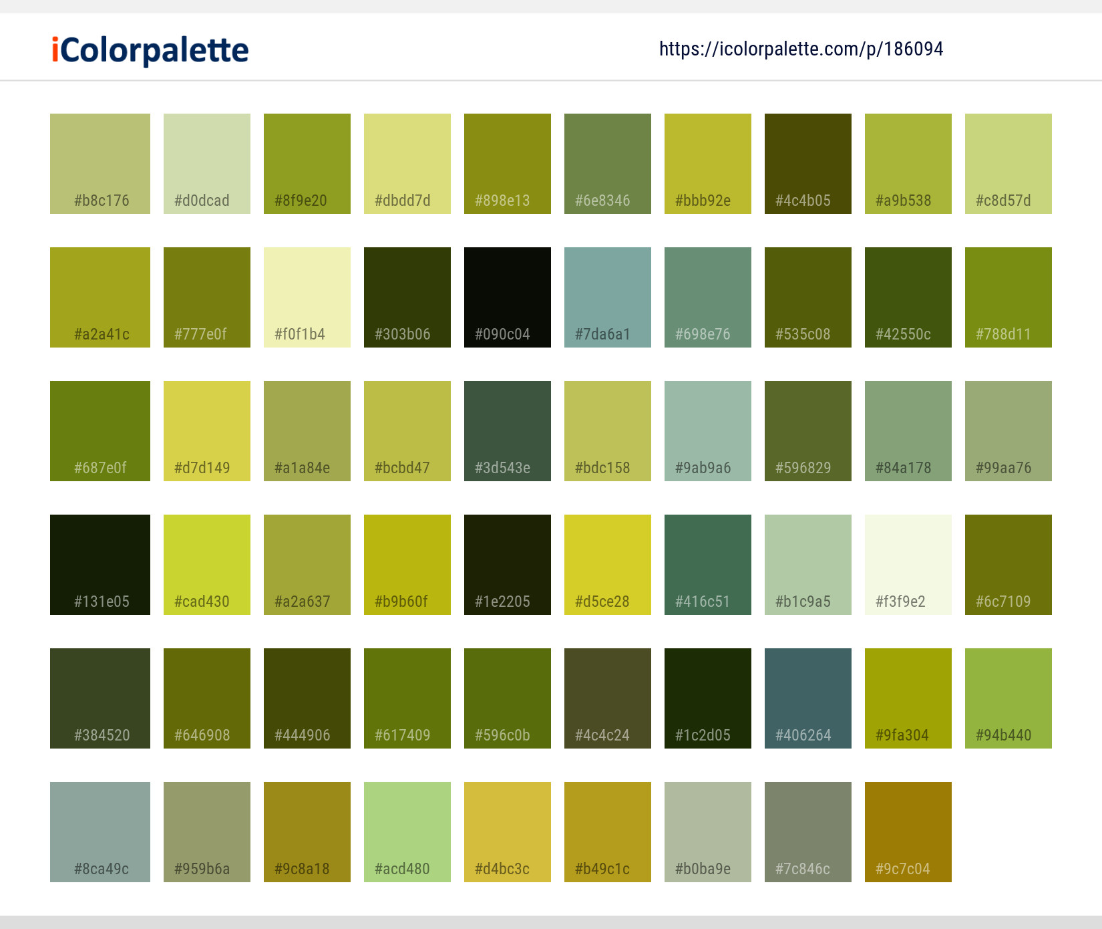Viewport: 1102px width, 929px height.
Task: Select the #a1a84e swatch
Action: pos(307,431)
